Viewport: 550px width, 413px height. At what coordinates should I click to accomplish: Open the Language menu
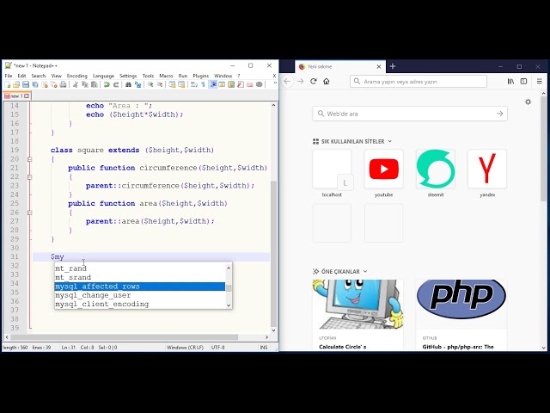click(103, 76)
